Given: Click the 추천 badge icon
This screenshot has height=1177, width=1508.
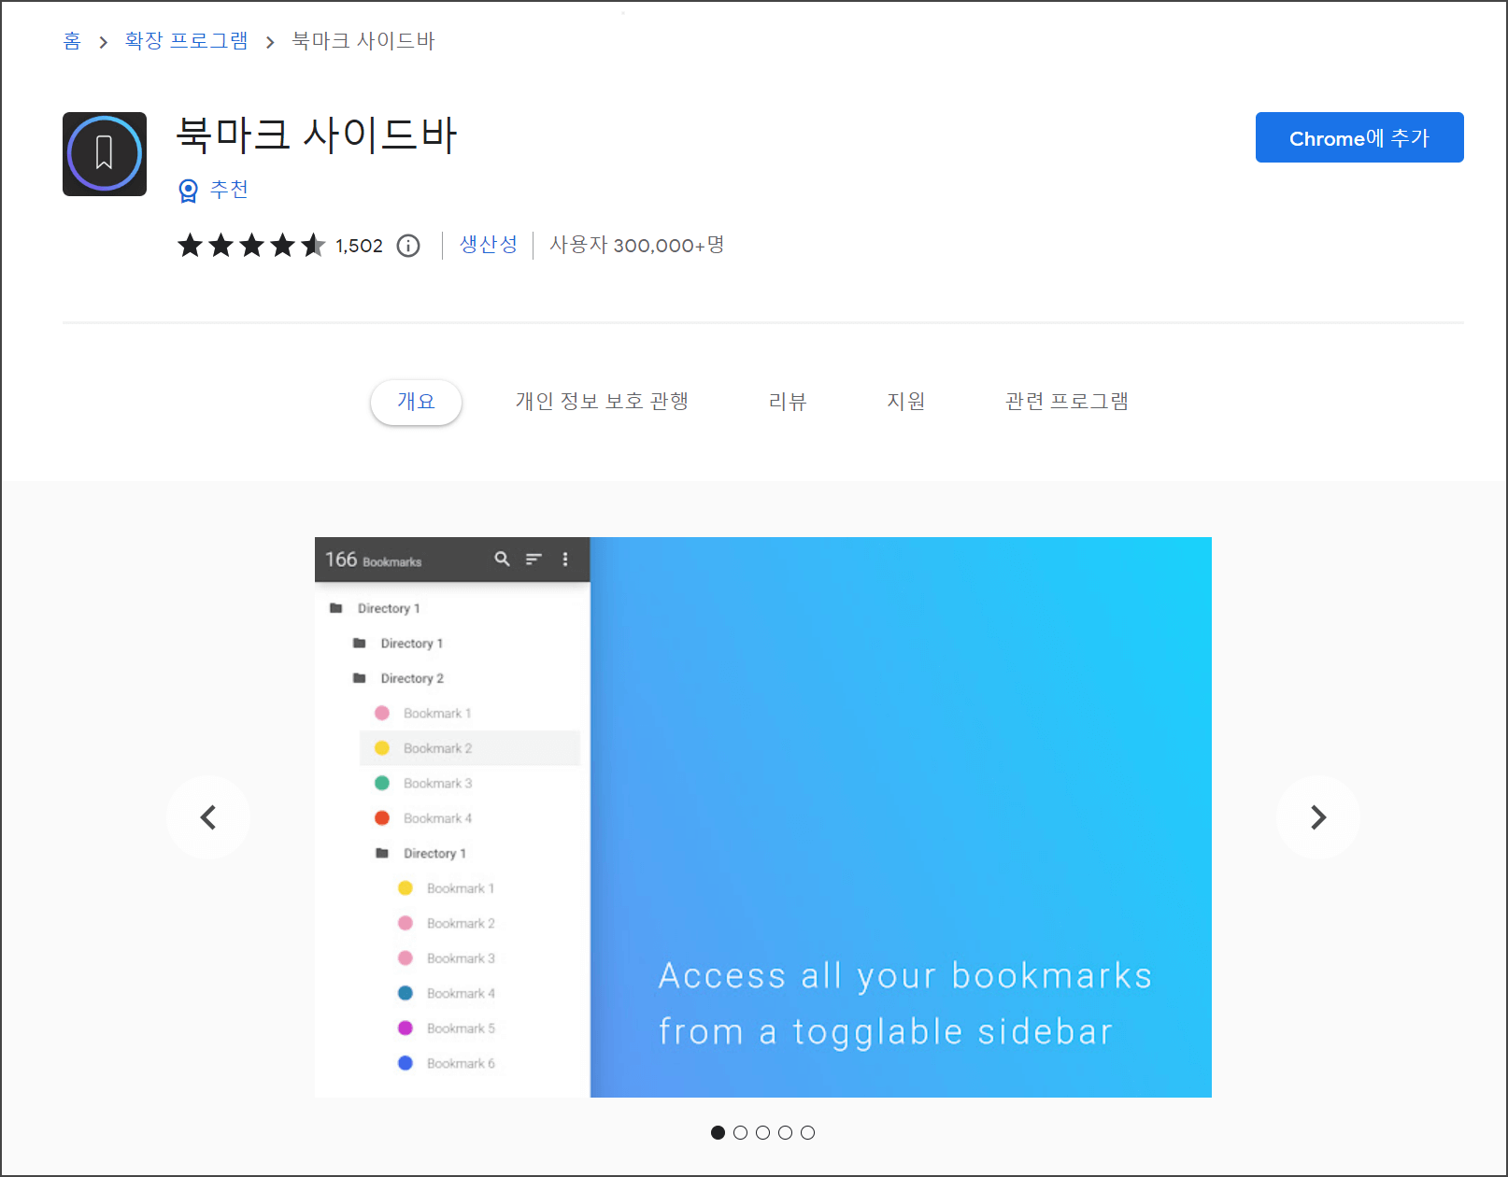Looking at the screenshot, I should [188, 191].
